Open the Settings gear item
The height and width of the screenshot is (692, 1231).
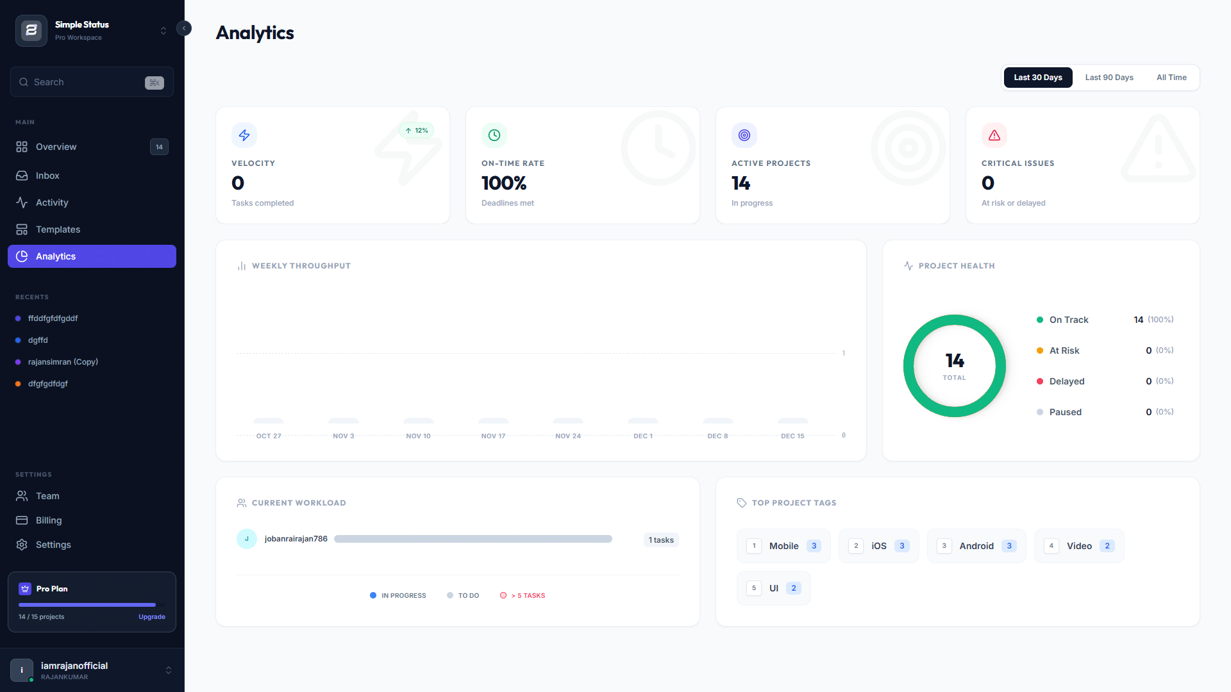coord(53,545)
